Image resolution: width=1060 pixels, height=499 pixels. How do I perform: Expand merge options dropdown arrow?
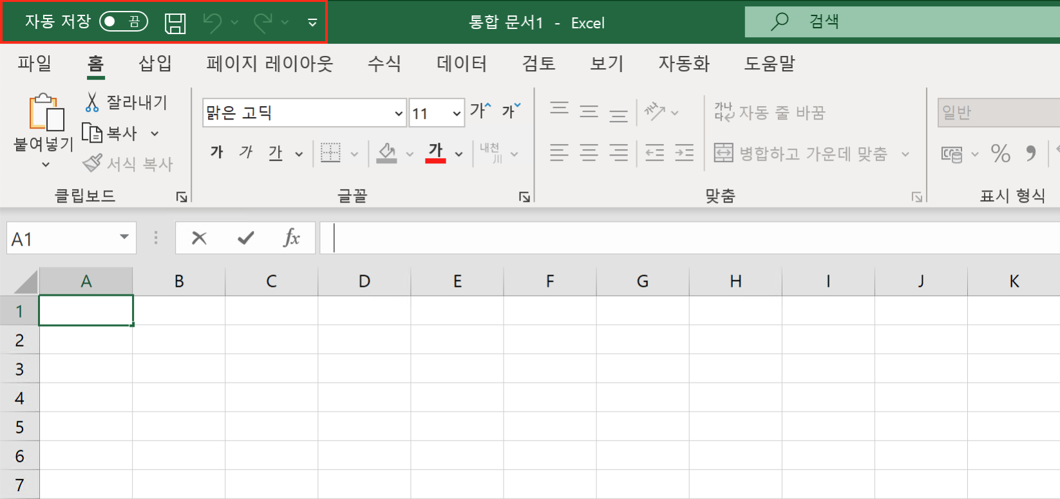(x=905, y=154)
